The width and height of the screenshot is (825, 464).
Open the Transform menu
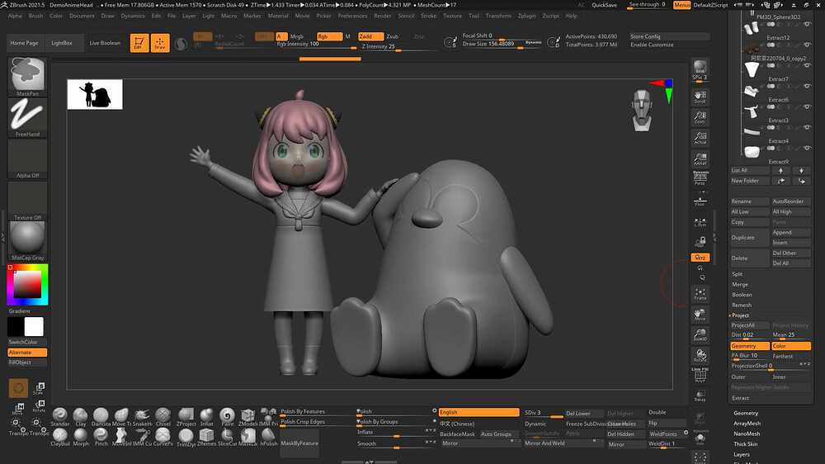tap(498, 16)
